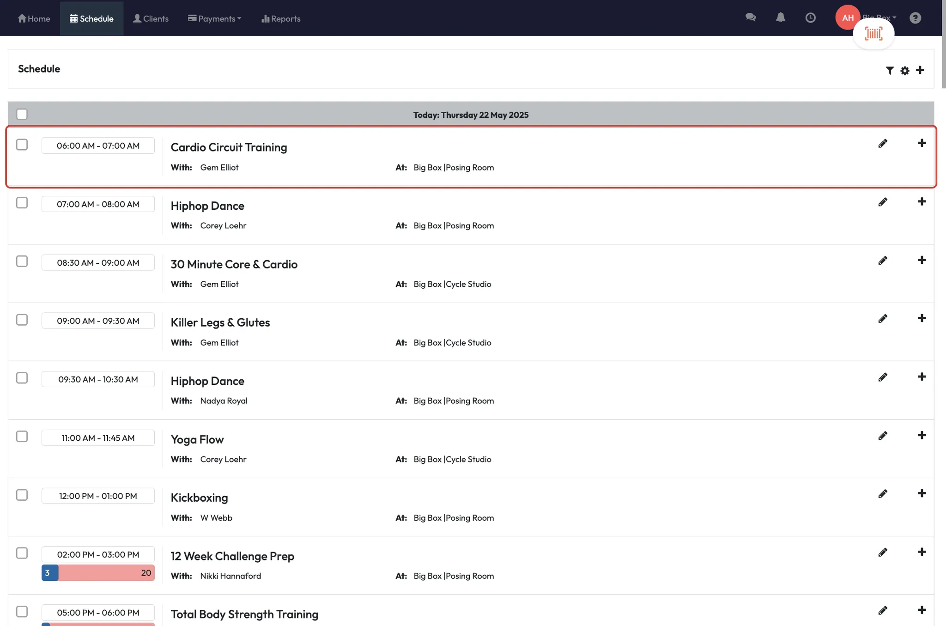Tick the select-all checkbox in date header
This screenshot has width=946, height=626.
[22, 114]
